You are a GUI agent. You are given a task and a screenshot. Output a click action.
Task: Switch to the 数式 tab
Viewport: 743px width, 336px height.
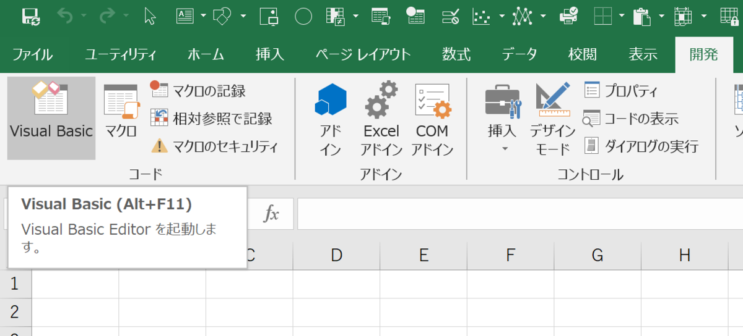coord(456,54)
